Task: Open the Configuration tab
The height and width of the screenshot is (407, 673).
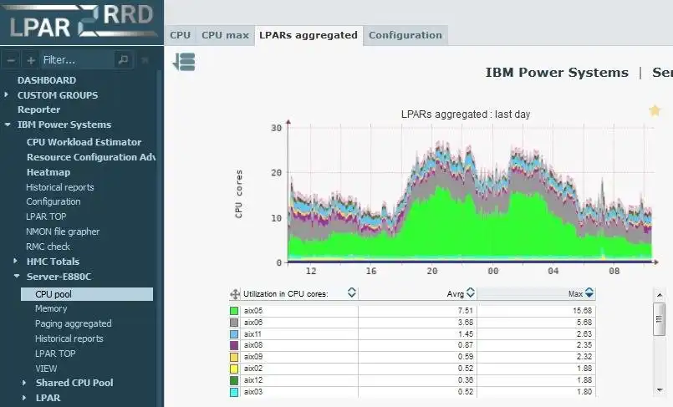Action: point(405,35)
